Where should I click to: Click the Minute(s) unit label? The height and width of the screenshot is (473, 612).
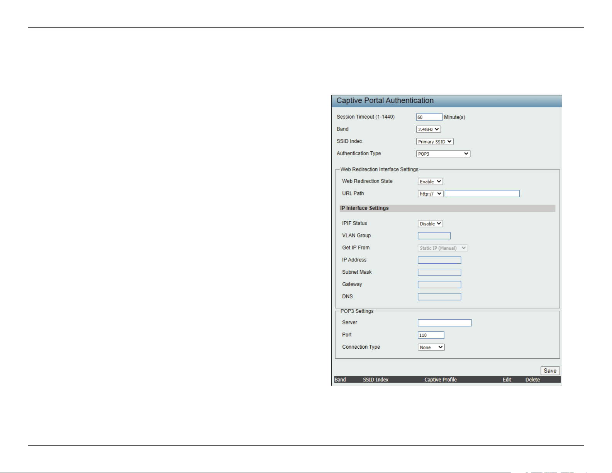coord(454,117)
